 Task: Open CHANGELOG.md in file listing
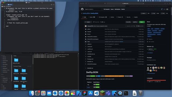pos(91,54)
